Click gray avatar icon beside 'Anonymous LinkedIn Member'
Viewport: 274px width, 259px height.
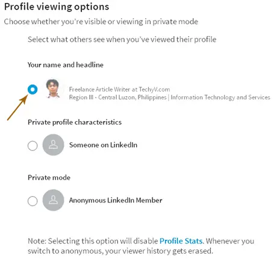[x=53, y=200]
